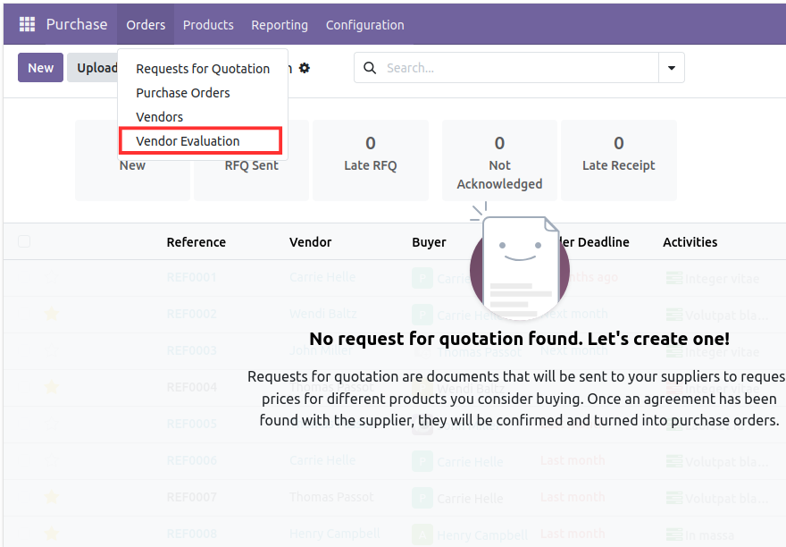786x547 pixels.
Task: Click the New button
Action: (40, 68)
